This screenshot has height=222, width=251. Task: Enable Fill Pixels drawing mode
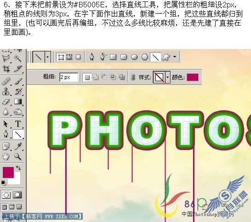78,57
